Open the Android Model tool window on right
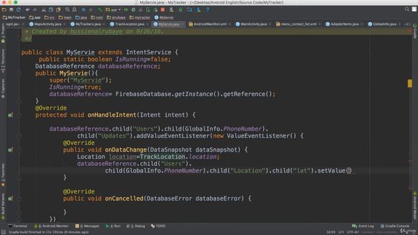The height and width of the screenshot is (235, 418). [415, 206]
